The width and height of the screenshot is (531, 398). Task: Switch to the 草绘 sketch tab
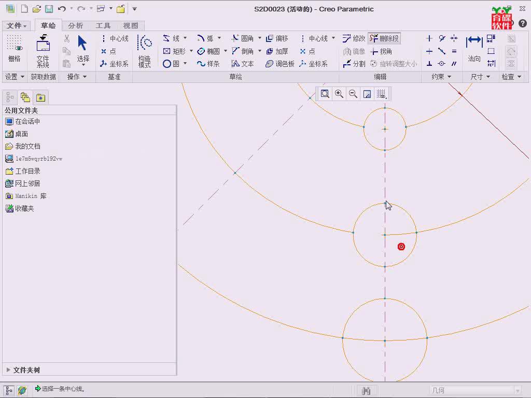tap(48, 25)
